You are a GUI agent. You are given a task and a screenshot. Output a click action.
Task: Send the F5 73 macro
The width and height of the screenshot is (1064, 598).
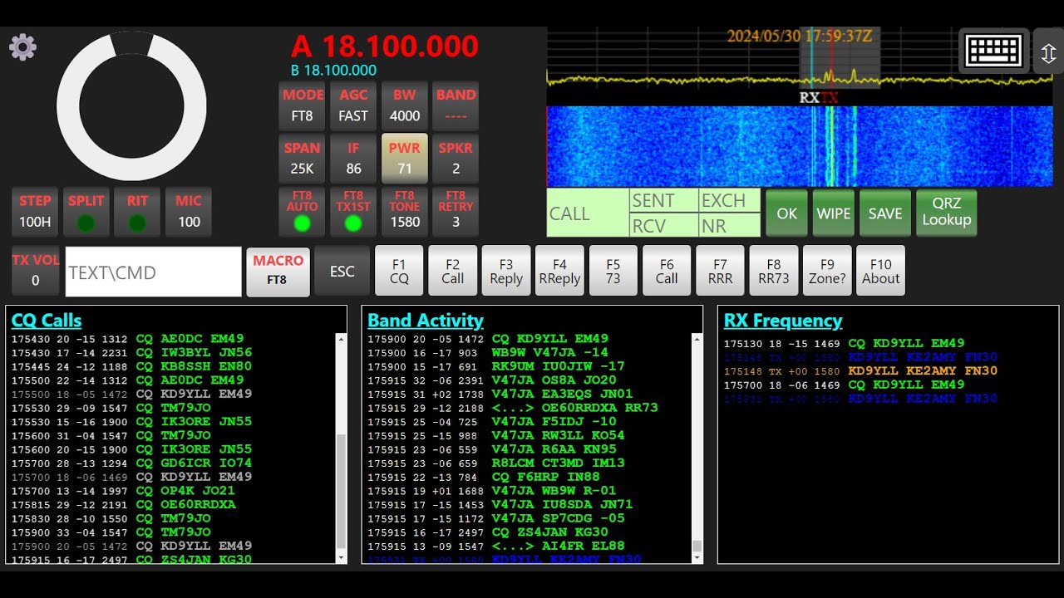pyautogui.click(x=613, y=272)
